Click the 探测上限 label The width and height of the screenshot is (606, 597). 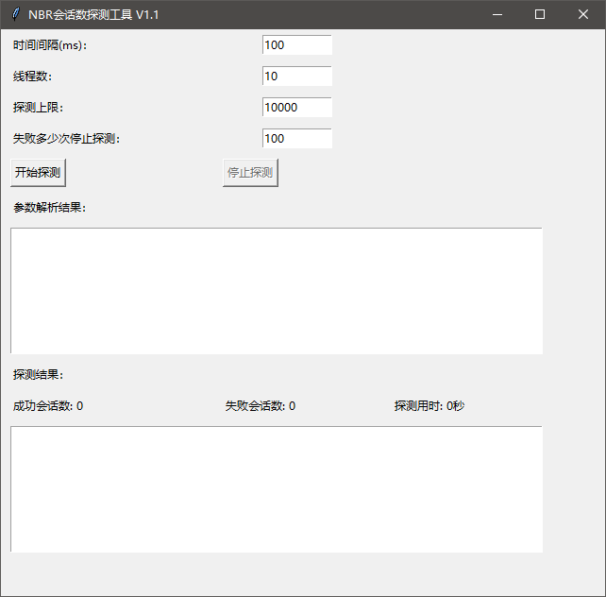coord(39,107)
